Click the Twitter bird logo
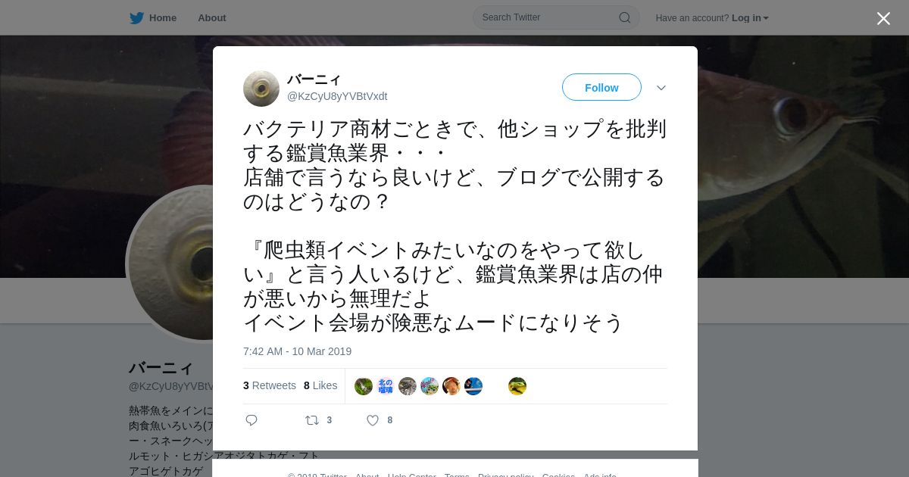Screen dimensions: 909x477 point(136,18)
